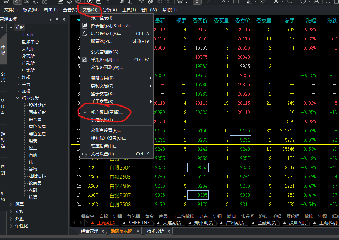Choose 多策略回测(W) from the menu
339x240 pixels.
[117, 68]
